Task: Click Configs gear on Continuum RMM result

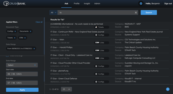Action: click(x=96, y=35)
